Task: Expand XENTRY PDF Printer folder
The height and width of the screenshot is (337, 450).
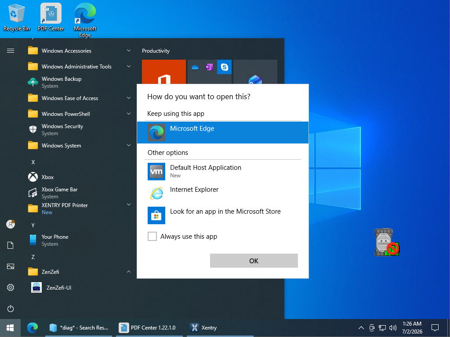Action: [x=80, y=208]
